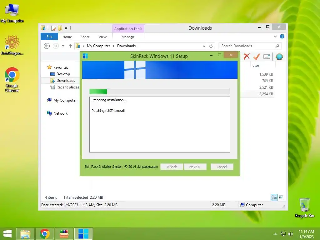Image resolution: width=320 pixels, height=240 pixels.
Task: Open network status tray icon
Action: pyautogui.click(x=283, y=234)
